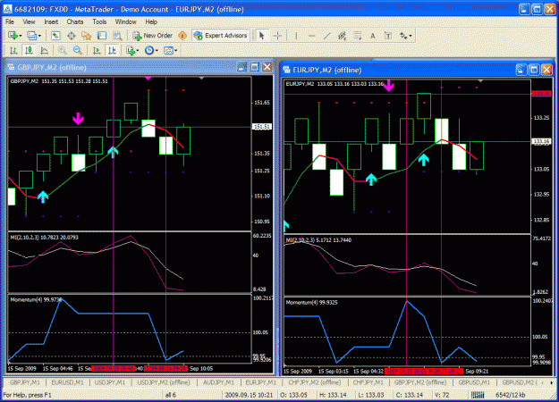The image size is (559, 402).
Task: Open the Strategy Tester magnifier icon
Action: click(117, 36)
